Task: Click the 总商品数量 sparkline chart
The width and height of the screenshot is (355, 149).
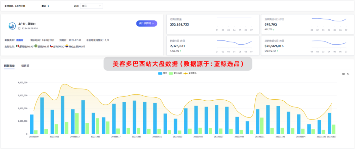Action: pyautogui.click(x=234, y=24)
